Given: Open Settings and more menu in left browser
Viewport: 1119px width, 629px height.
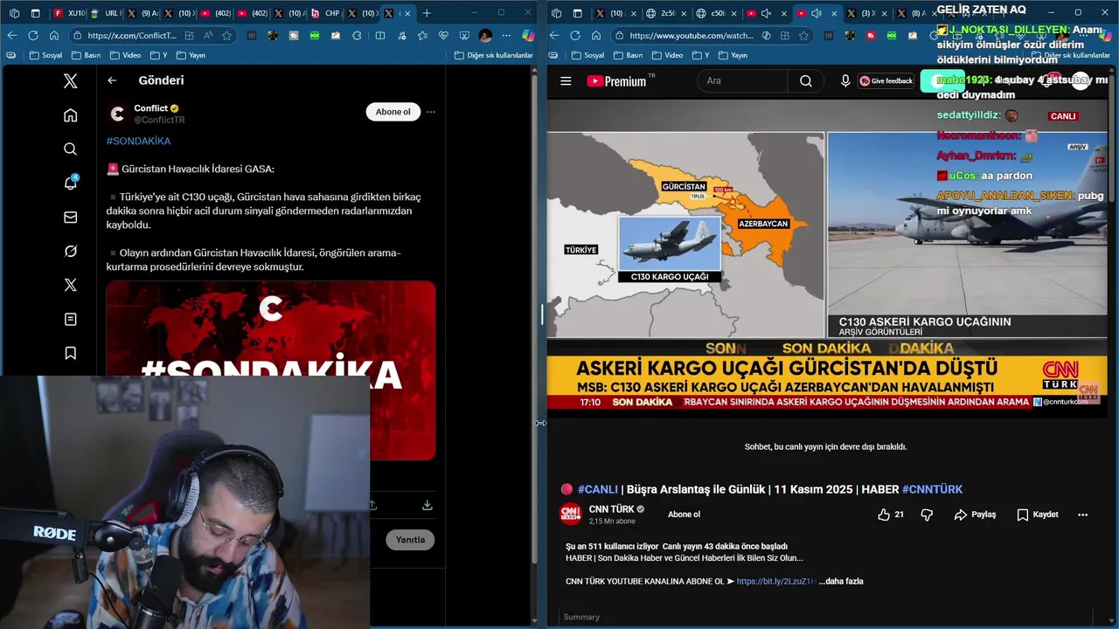Looking at the screenshot, I should (x=506, y=36).
